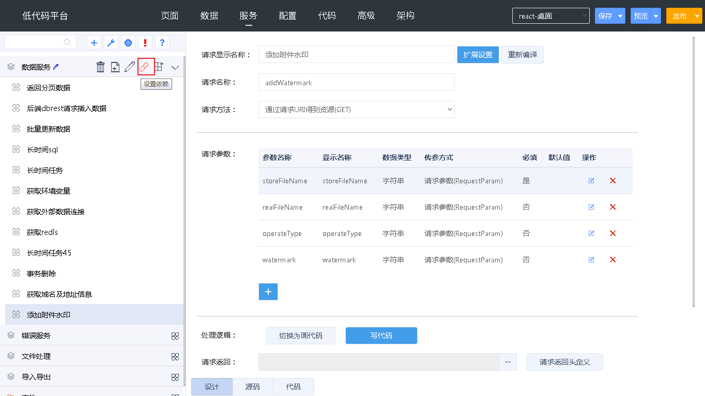Open the 请求方法 dropdown

point(357,109)
